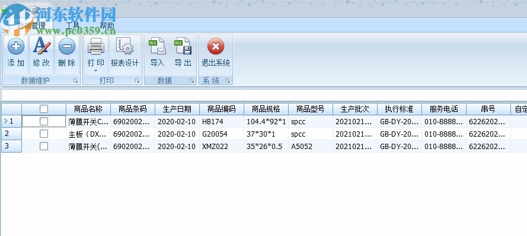The height and width of the screenshot is (236, 527).
Task: Expand the 系统 group launcher
Action: (x=228, y=81)
